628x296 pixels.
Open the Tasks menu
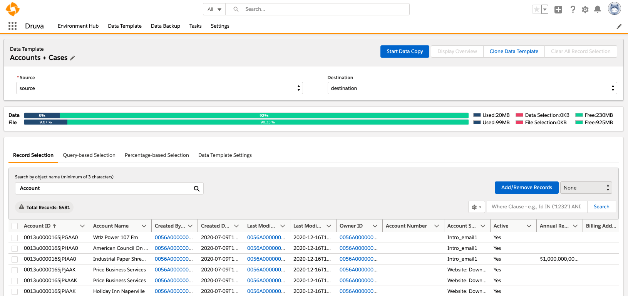[196, 26]
